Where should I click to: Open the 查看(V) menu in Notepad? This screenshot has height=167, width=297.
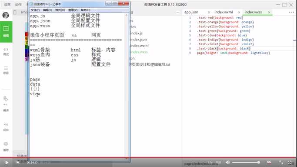(73, 10)
